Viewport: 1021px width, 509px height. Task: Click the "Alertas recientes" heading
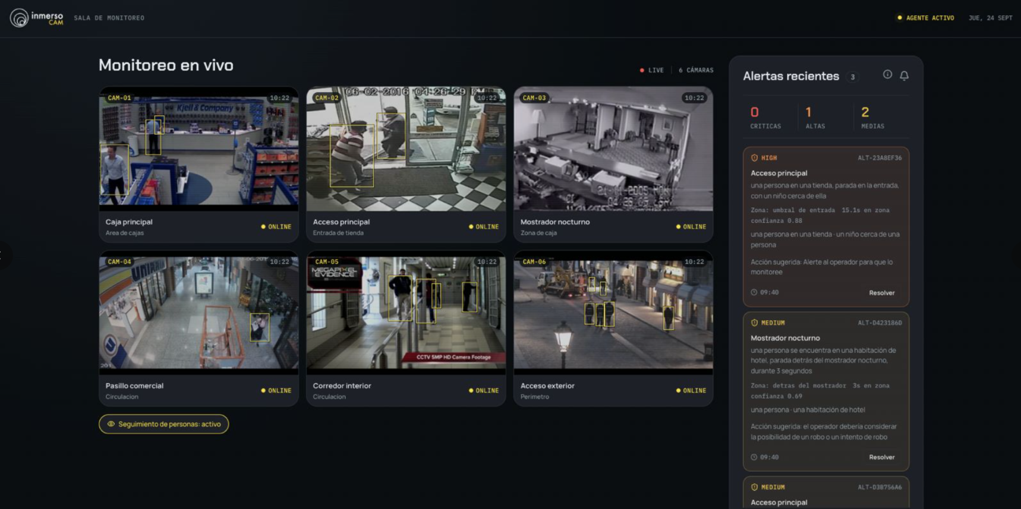(x=791, y=76)
